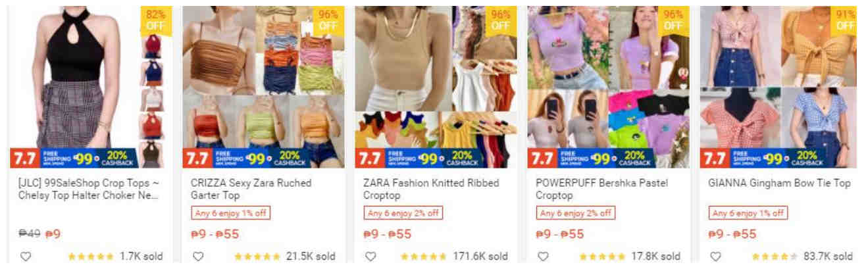This screenshot has width=866, height=271.
Task: Add POWERPUFF Bershka Pastel Croptop to wishlist
Action: pyautogui.click(x=543, y=257)
